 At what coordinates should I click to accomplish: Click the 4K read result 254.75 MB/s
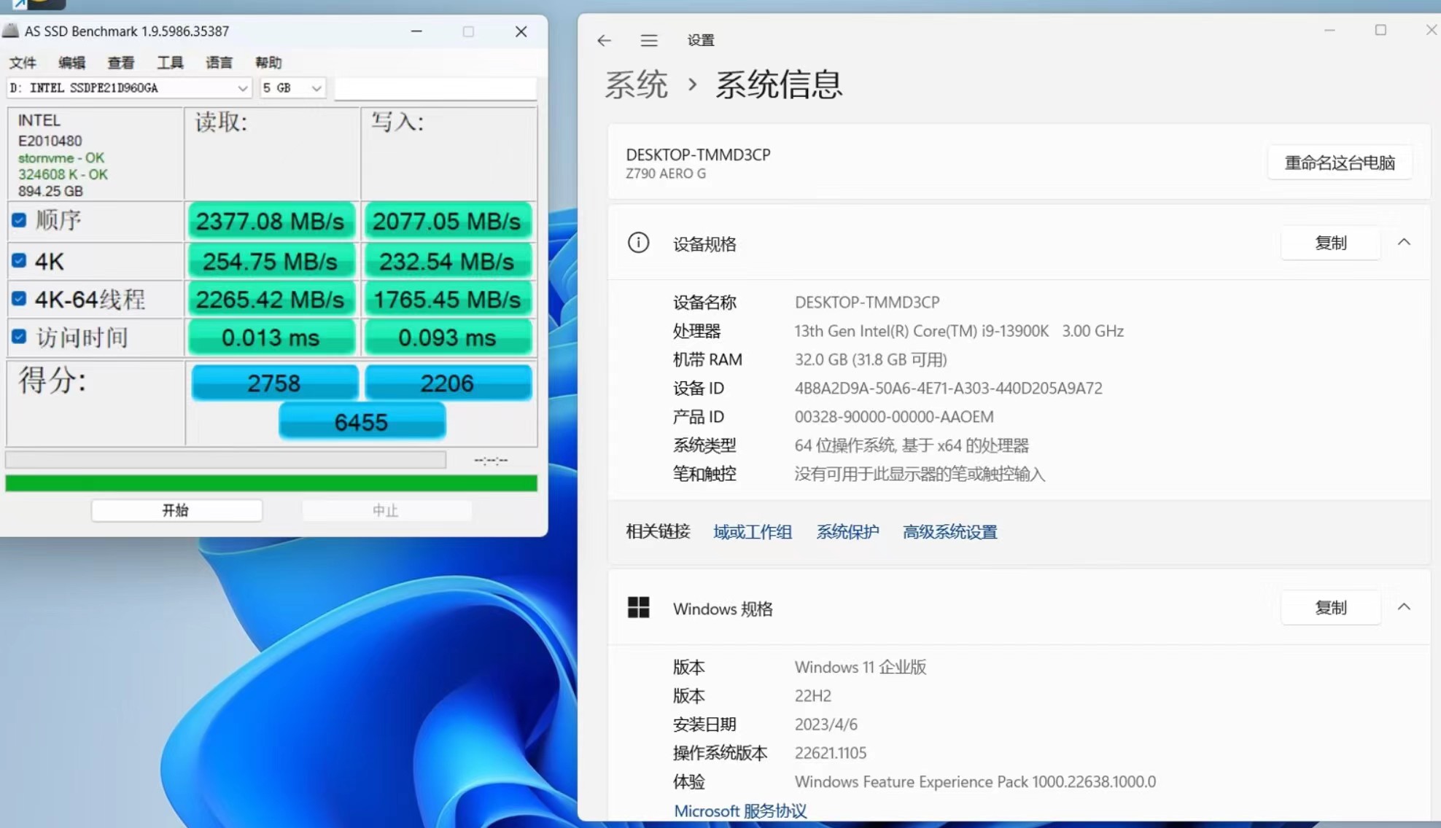(x=271, y=261)
